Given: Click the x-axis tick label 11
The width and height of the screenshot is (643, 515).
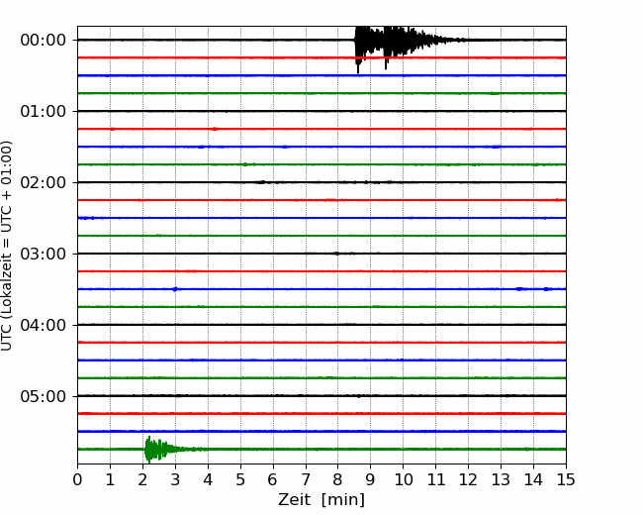Looking at the screenshot, I should pyautogui.click(x=436, y=479).
